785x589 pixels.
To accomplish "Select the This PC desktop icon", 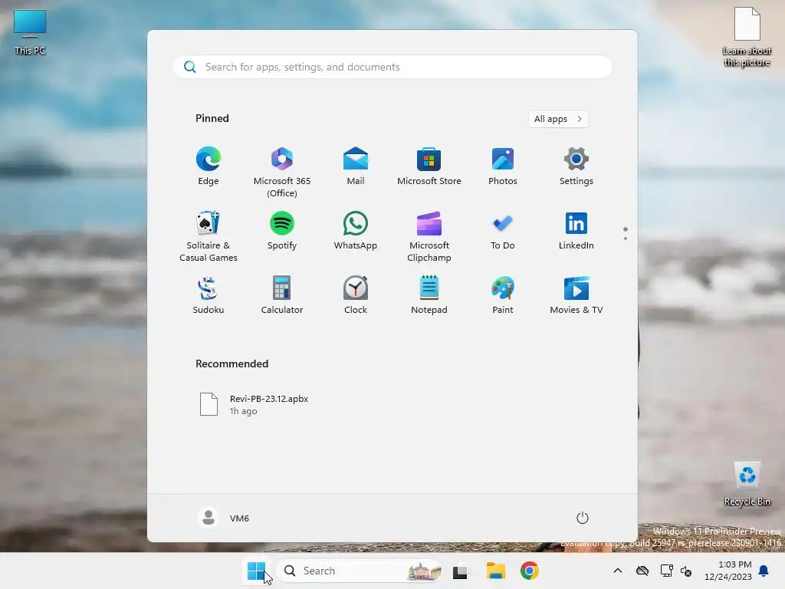I will (x=30, y=32).
